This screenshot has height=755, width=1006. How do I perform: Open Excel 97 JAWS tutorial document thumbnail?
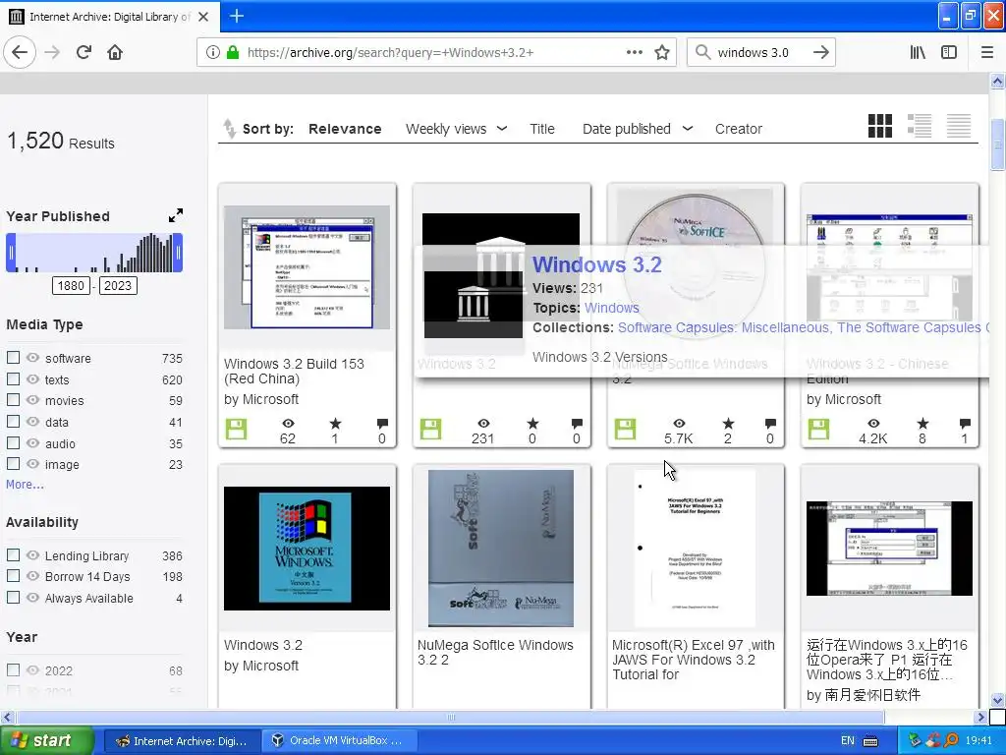[x=695, y=548]
